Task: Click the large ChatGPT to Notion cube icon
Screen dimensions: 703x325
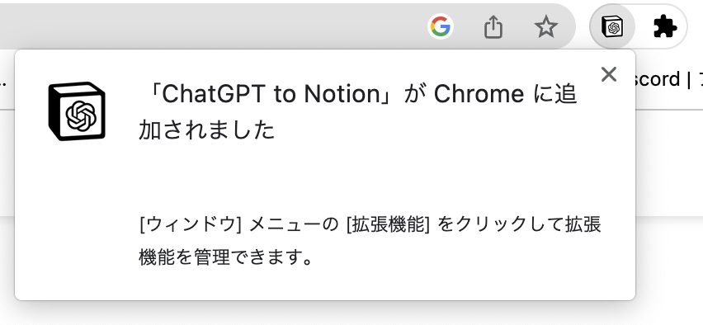Action: click(76, 111)
